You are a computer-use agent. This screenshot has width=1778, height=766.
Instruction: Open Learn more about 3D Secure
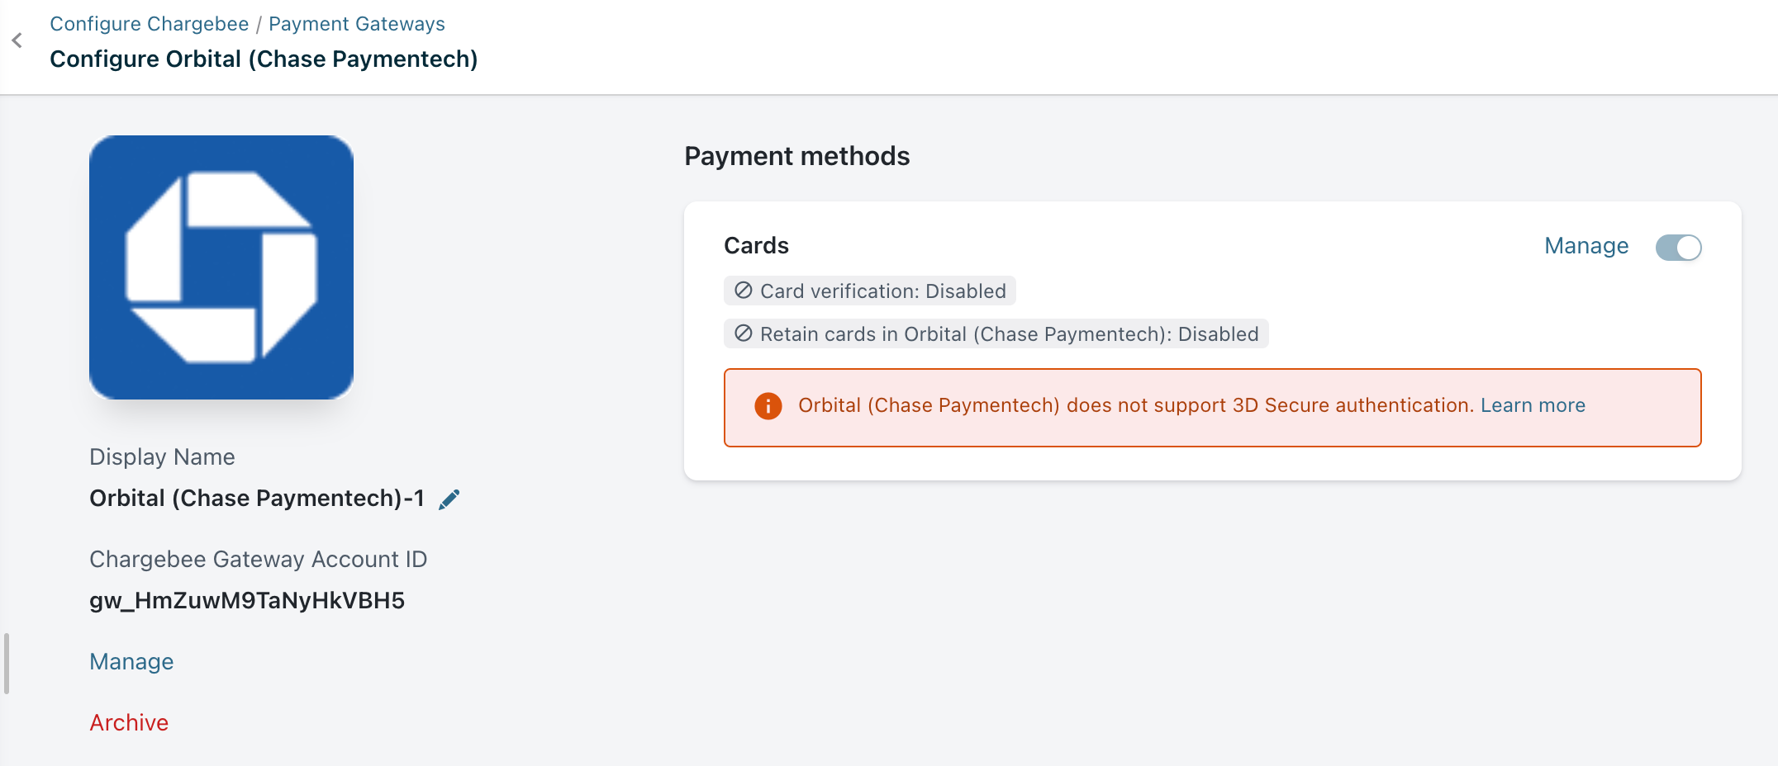coord(1532,405)
